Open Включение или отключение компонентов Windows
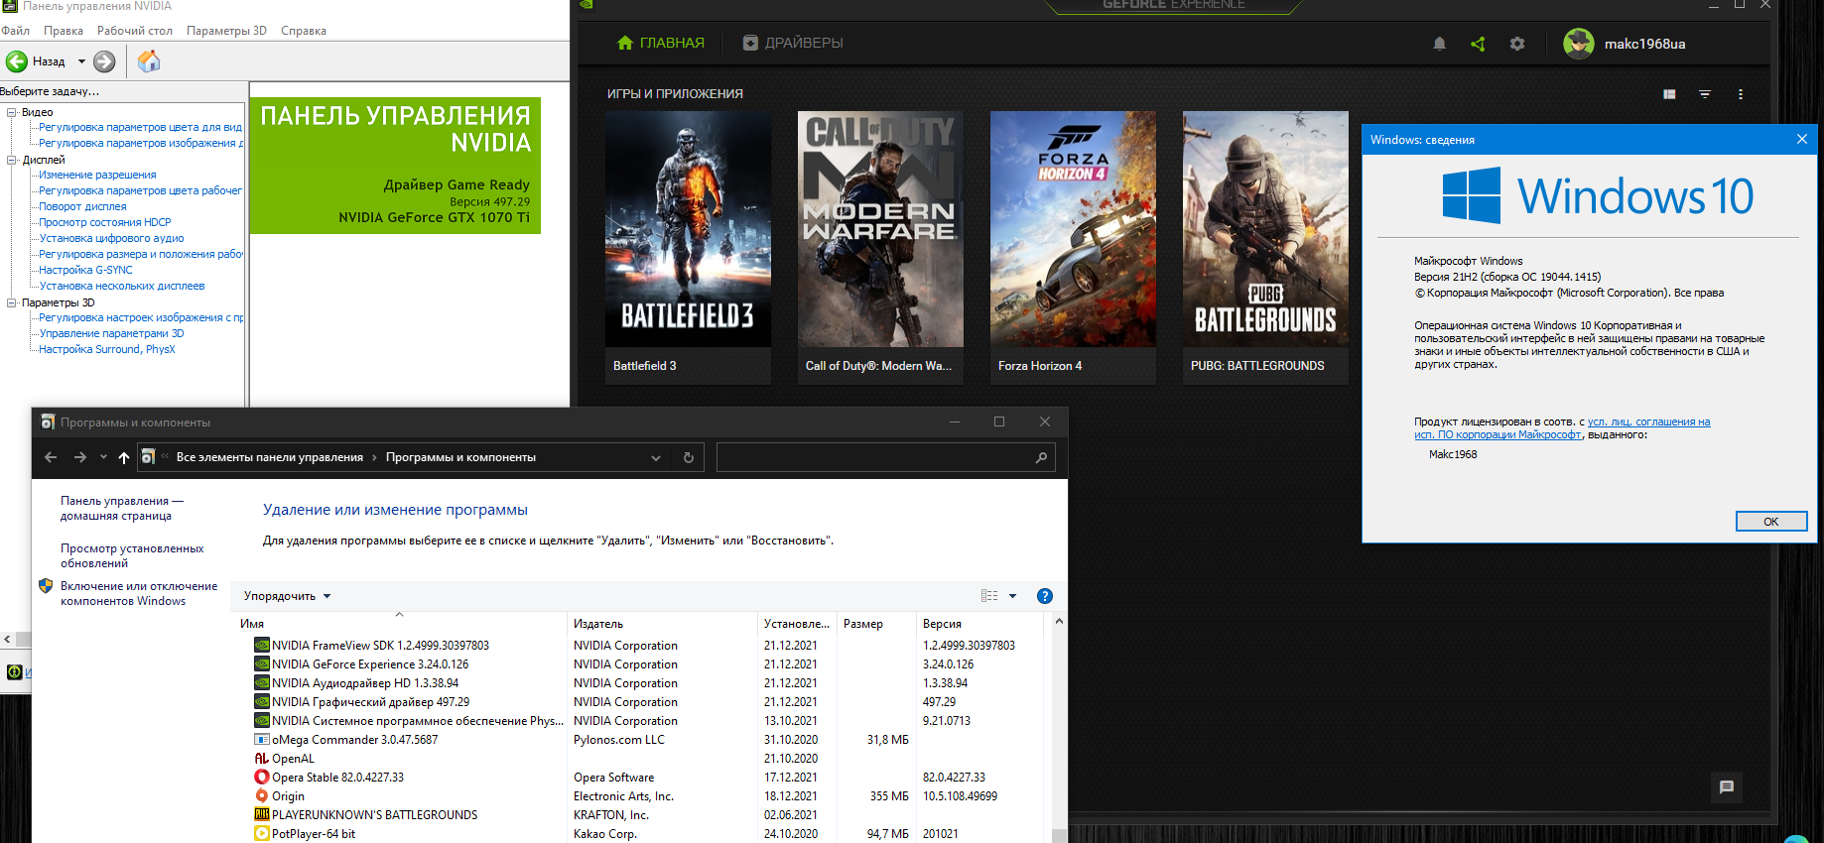Viewport: 1824px width, 843px height. [x=139, y=593]
